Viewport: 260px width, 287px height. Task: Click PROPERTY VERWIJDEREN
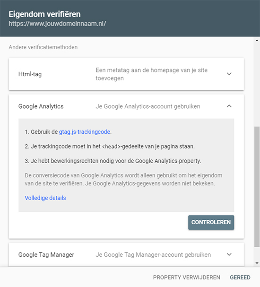point(186,277)
